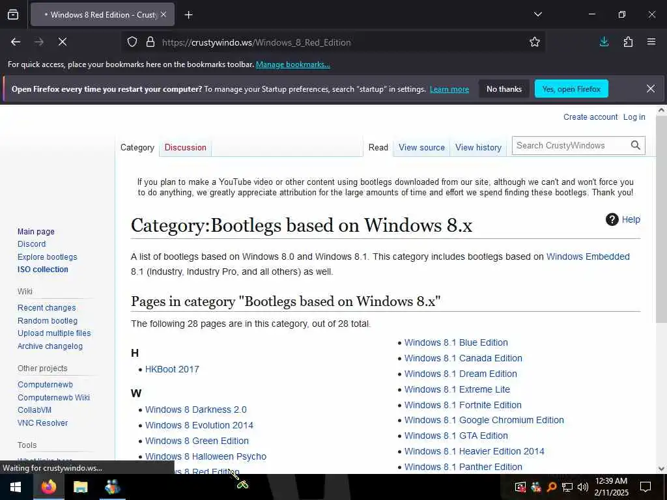The width and height of the screenshot is (667, 500).
Task: Click the wiki search magnifier icon
Action: click(x=636, y=145)
